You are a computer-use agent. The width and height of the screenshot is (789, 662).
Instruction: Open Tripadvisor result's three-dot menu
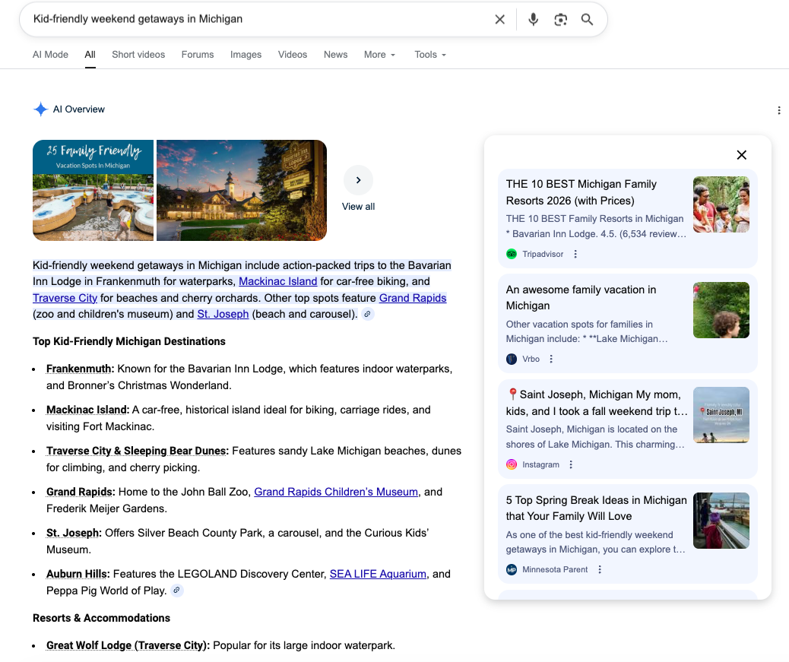[x=575, y=254]
